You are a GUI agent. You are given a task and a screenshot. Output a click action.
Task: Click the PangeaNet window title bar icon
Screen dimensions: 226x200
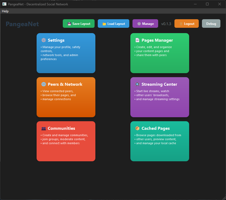click(4, 4)
